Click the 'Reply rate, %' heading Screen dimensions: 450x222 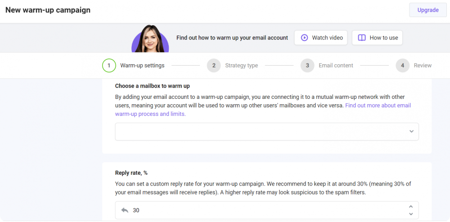tap(131, 173)
